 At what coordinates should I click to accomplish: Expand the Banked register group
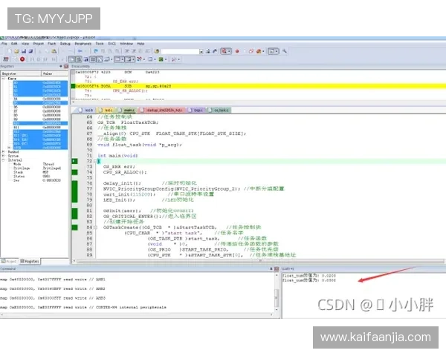(x=3, y=151)
